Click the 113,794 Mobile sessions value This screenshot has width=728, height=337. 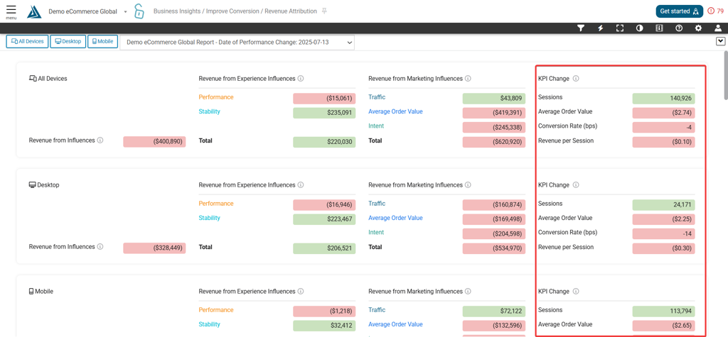click(x=663, y=311)
